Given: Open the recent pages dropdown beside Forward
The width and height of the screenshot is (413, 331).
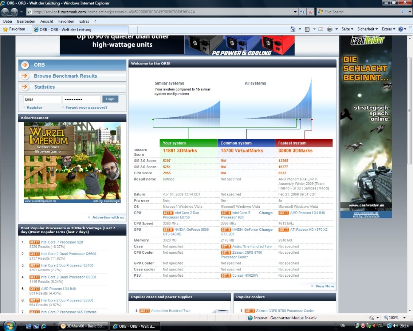Looking at the screenshot, I should coord(21,12).
